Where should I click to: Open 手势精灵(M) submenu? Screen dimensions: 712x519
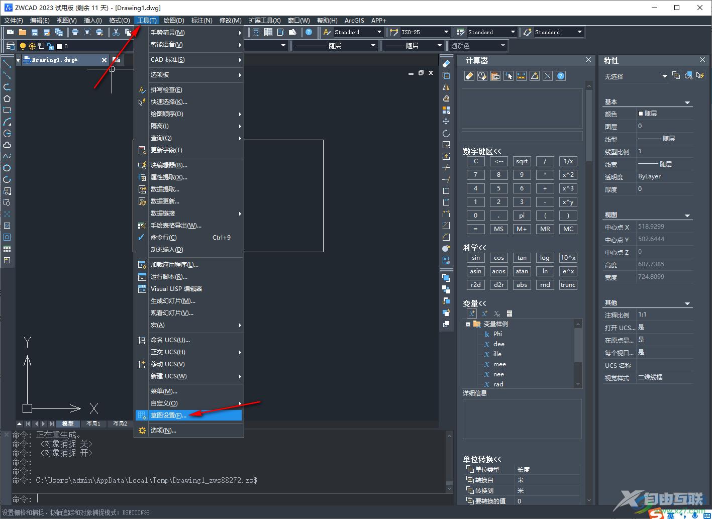click(x=189, y=33)
